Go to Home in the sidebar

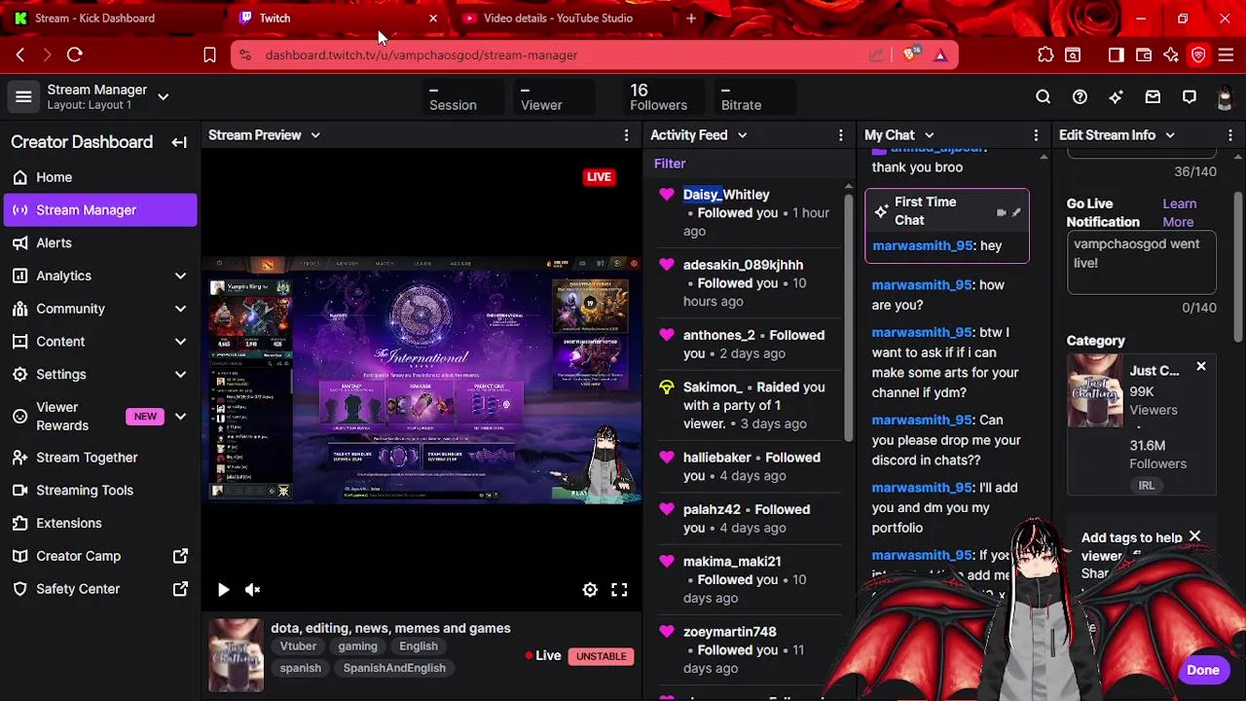[100, 177]
